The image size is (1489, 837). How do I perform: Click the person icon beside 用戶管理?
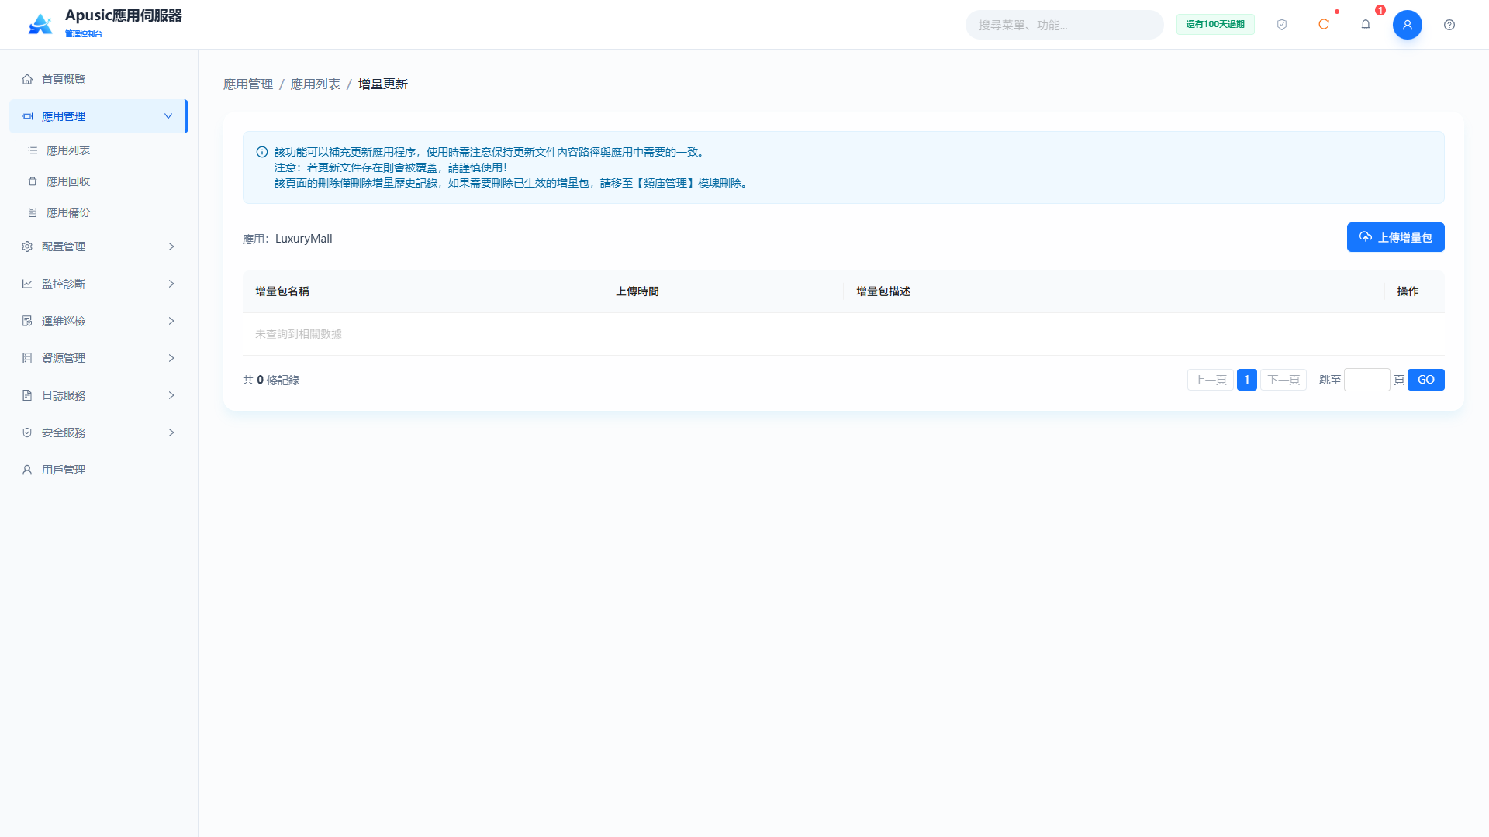27,470
